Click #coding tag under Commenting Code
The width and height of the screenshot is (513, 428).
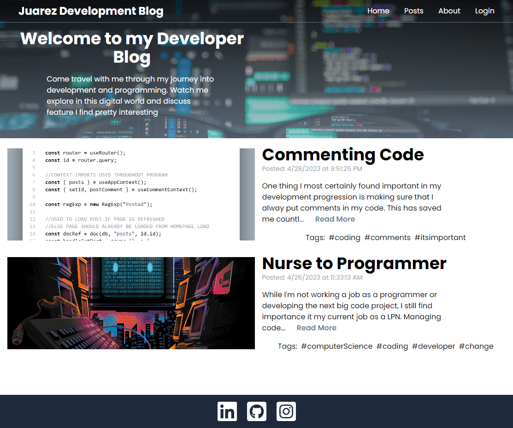344,238
